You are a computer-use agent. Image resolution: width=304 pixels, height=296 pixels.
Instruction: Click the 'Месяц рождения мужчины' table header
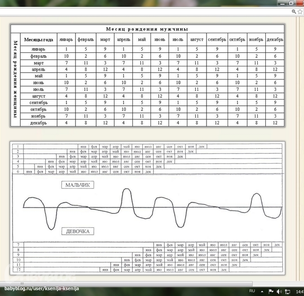(147, 28)
